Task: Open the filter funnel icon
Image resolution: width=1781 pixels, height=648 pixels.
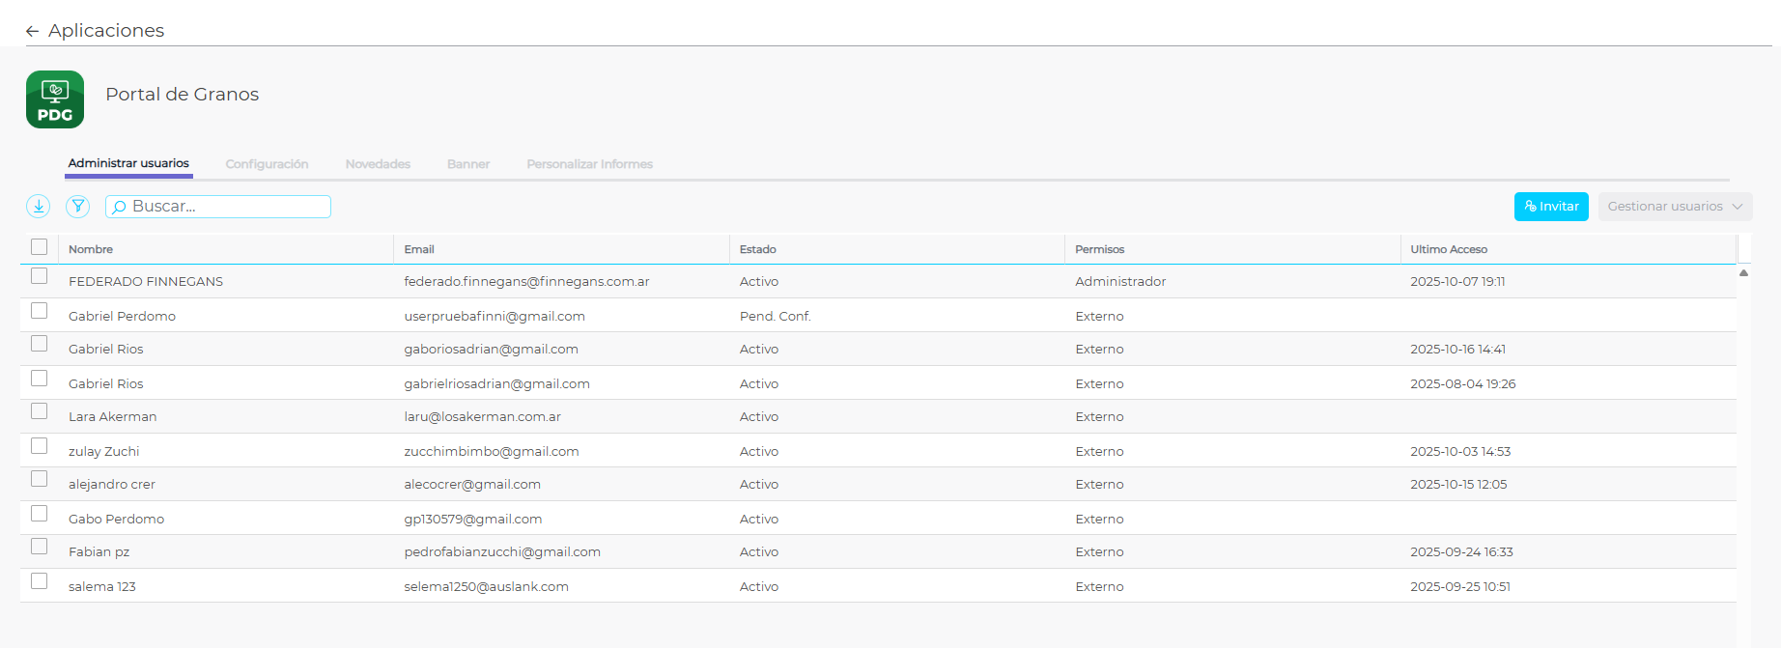Action: (x=78, y=206)
